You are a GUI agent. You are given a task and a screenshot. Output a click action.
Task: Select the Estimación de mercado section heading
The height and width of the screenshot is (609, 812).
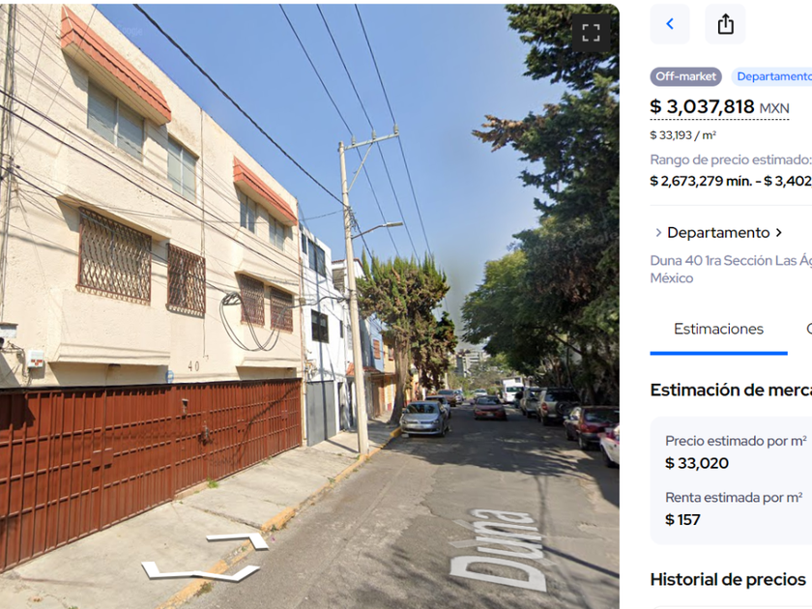[x=731, y=390]
